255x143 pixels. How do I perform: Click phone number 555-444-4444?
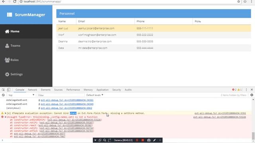point(145,48)
